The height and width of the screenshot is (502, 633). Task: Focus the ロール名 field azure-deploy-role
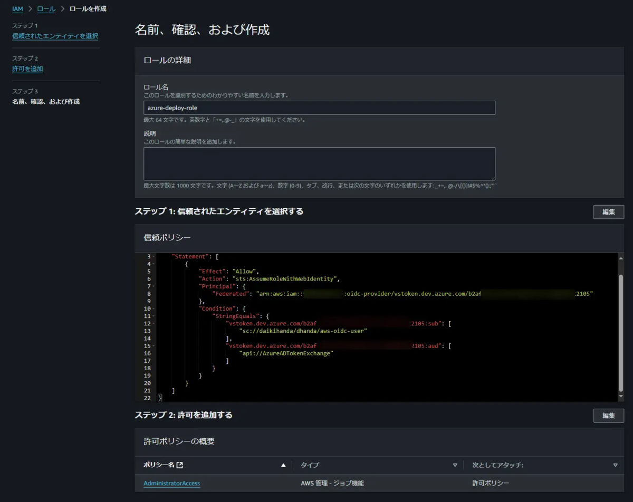[319, 108]
